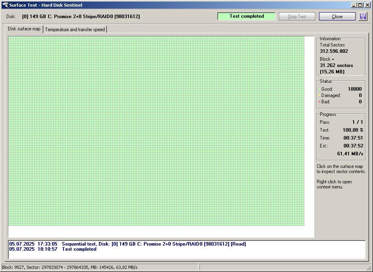Click the (15,26 MB) block size text

(332, 72)
